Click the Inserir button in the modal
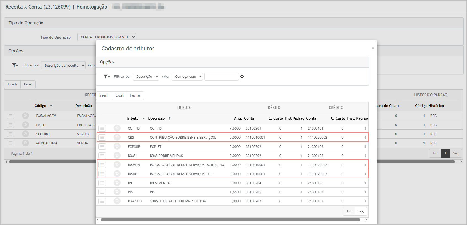 pos(104,95)
